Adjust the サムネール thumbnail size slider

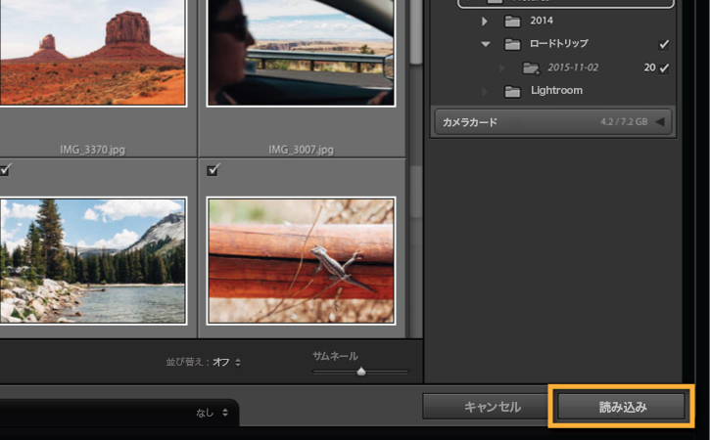[x=361, y=372]
